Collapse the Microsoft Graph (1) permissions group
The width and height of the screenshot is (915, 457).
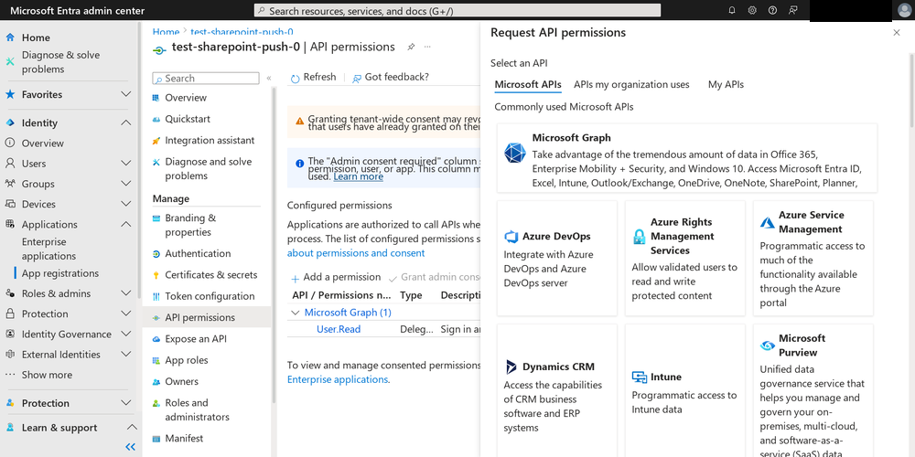click(x=296, y=313)
